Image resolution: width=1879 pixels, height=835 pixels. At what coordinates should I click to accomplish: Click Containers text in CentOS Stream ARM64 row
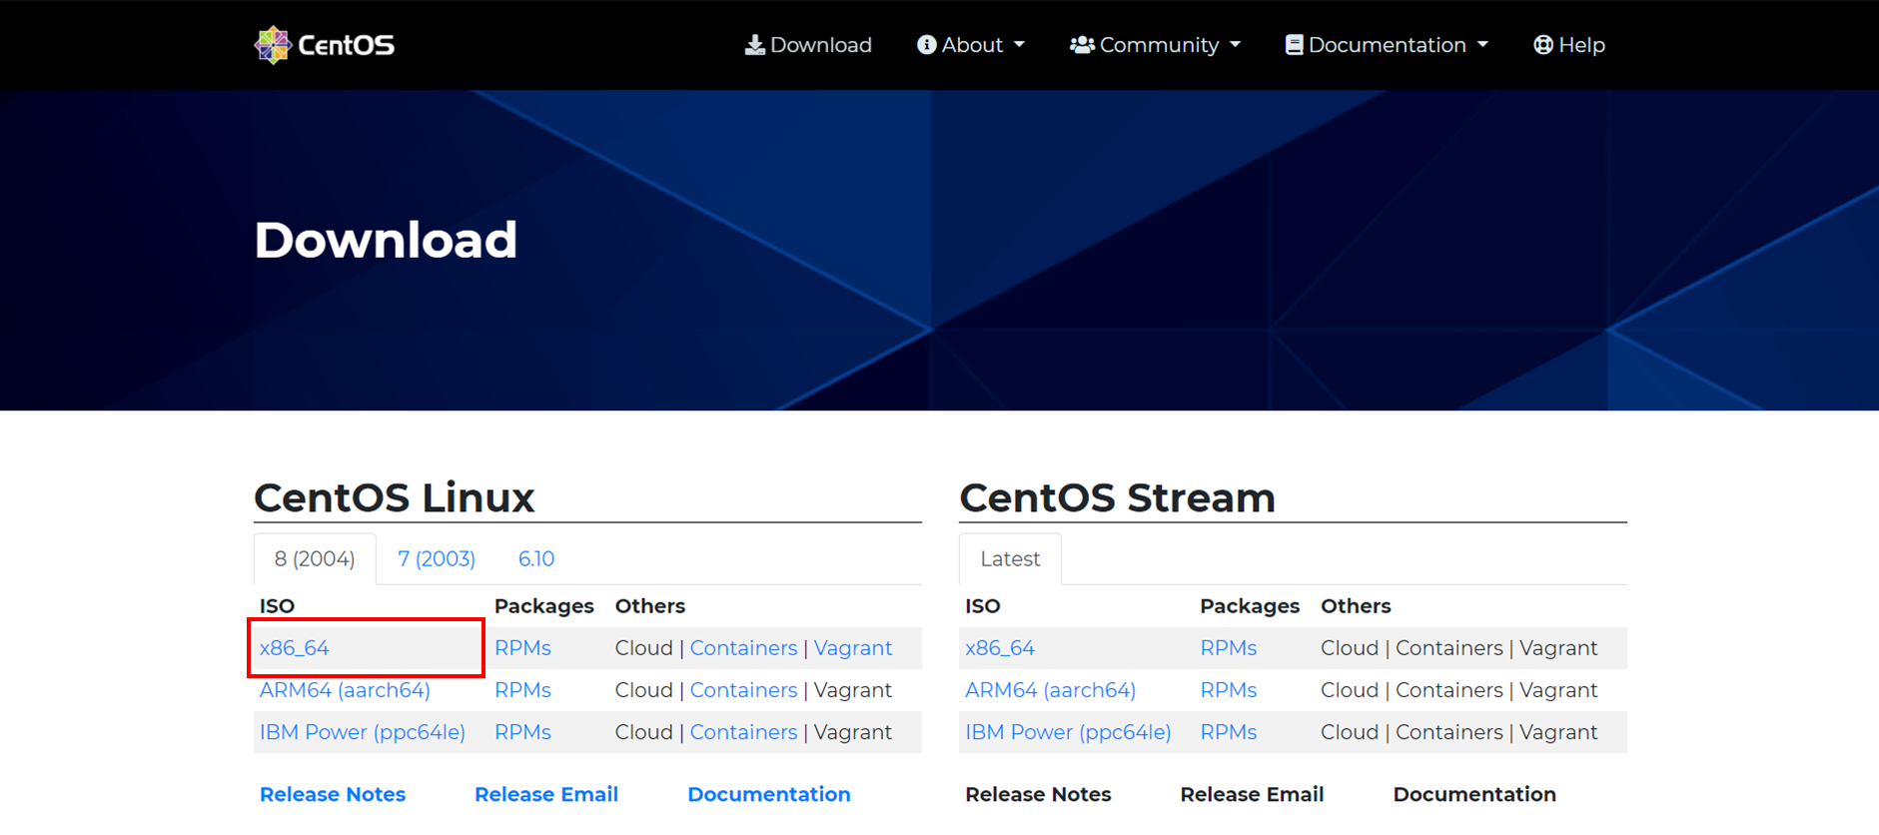[x=1449, y=690]
